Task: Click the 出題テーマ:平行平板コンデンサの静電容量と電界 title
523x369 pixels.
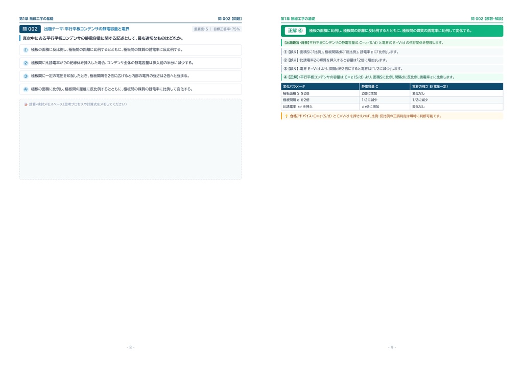Action: click(87, 29)
